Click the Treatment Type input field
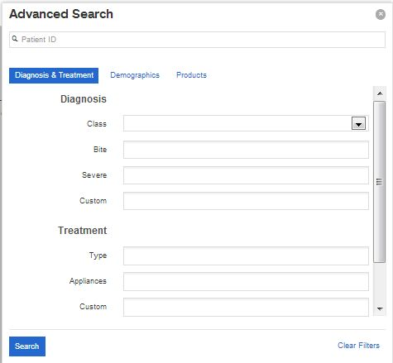Viewport: 393px width, 363px height. 246,256
